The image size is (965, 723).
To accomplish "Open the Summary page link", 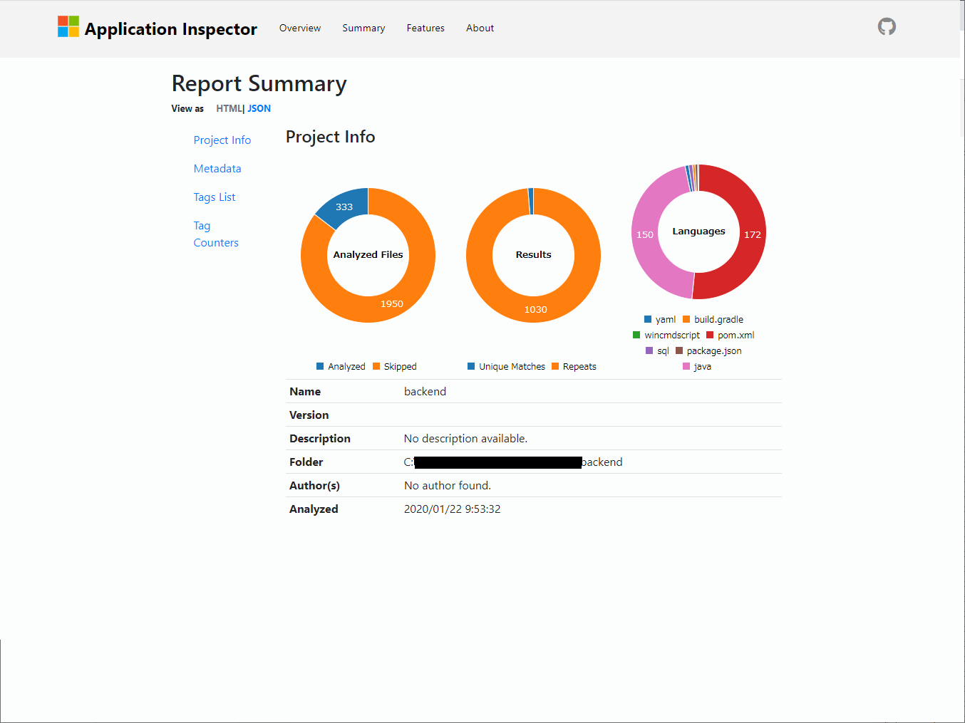I will (x=363, y=28).
